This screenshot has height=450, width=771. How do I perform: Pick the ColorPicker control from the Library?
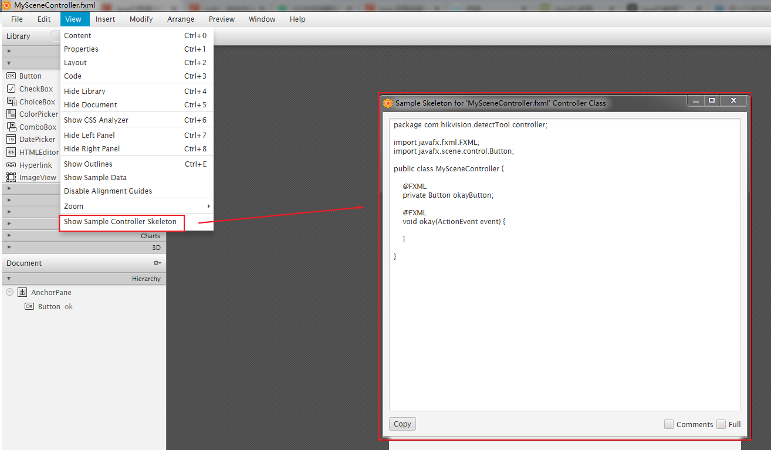pos(31,114)
